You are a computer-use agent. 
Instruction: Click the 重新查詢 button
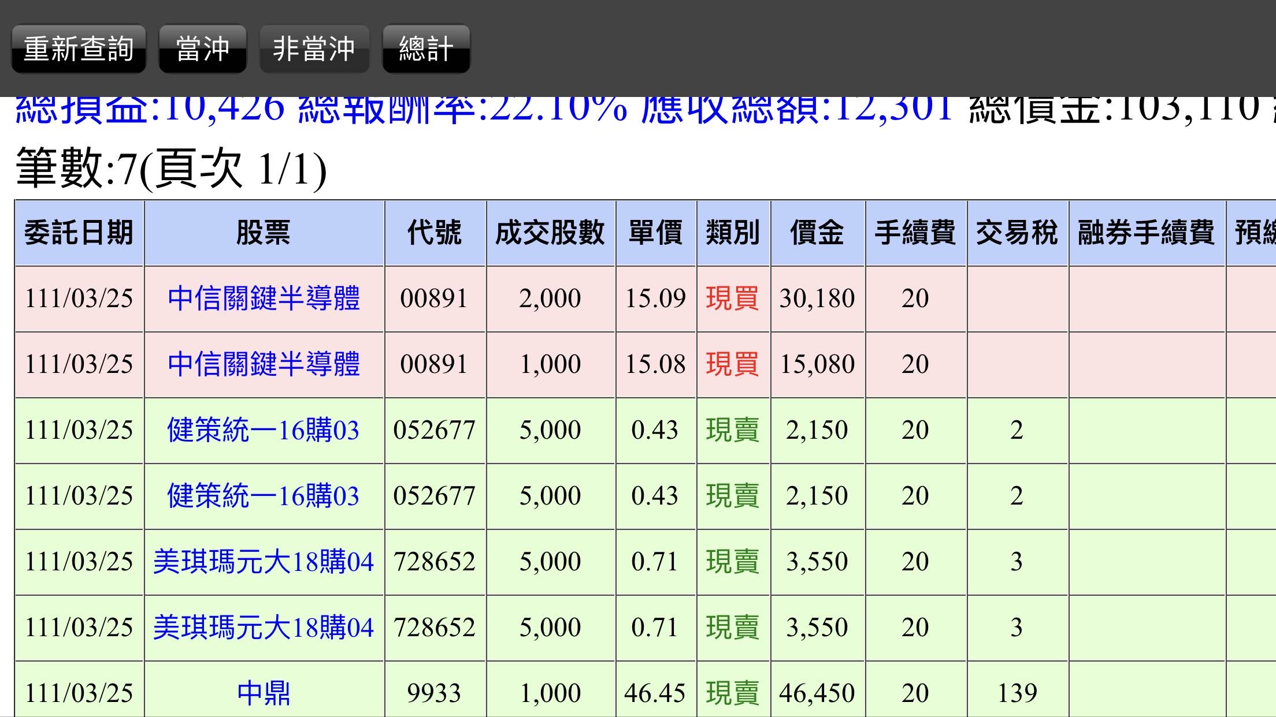click(x=79, y=48)
